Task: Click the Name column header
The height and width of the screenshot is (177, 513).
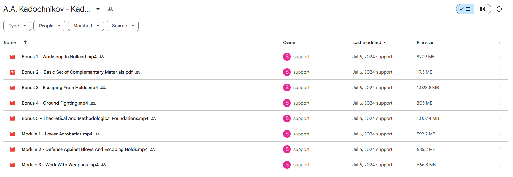Action: pos(10,42)
